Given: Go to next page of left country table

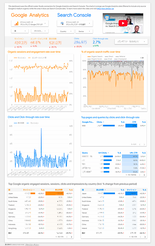Looking at the screenshot, I should 71,237.
